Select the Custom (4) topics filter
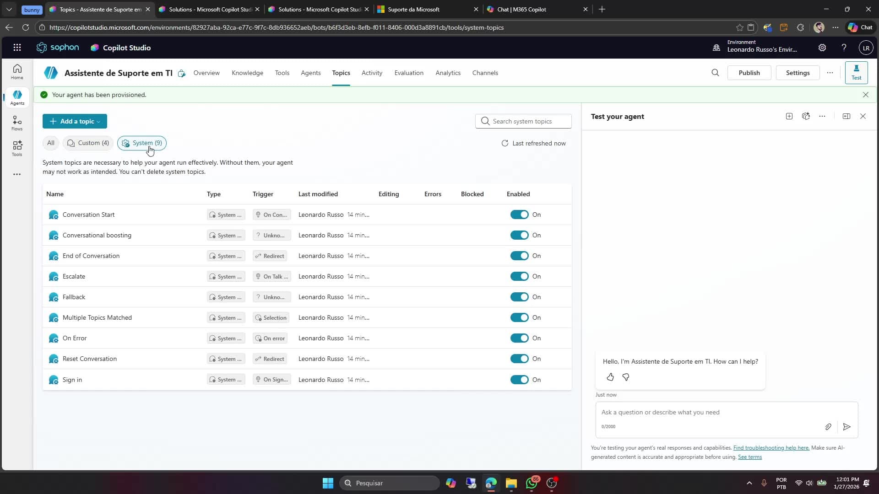879x494 pixels. 88,143
